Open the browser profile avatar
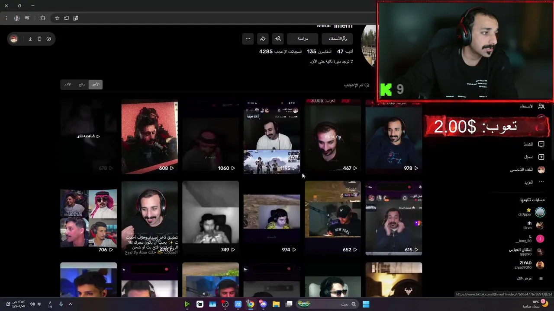Viewport: 554px width, 311px height. click(x=16, y=18)
